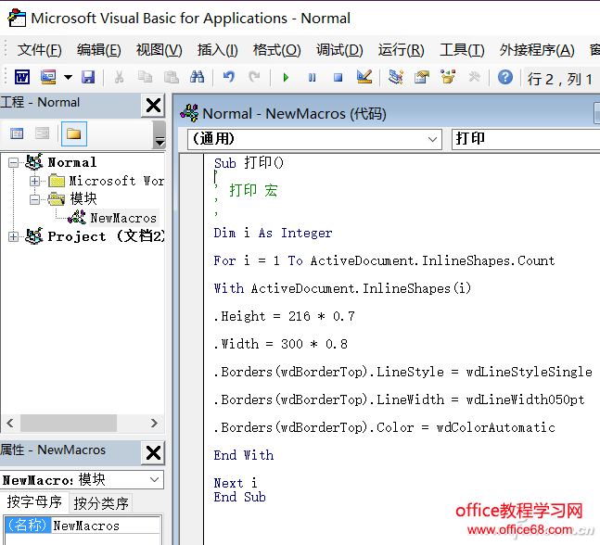
Task: Click the 'End With' code line
Action: point(243,455)
